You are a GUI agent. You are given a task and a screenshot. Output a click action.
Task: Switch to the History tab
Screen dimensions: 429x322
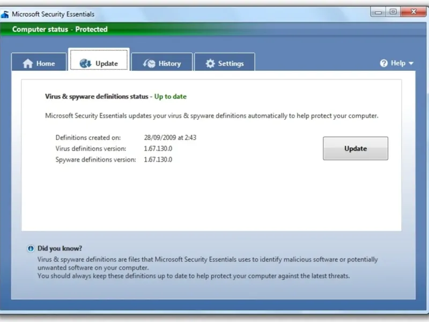click(x=162, y=62)
